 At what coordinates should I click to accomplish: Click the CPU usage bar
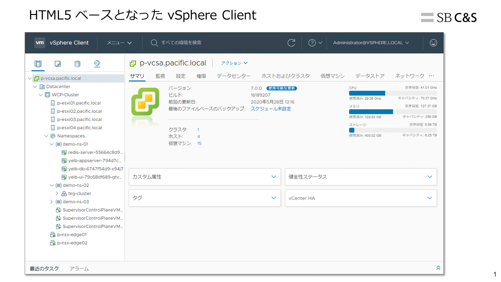(x=393, y=93)
